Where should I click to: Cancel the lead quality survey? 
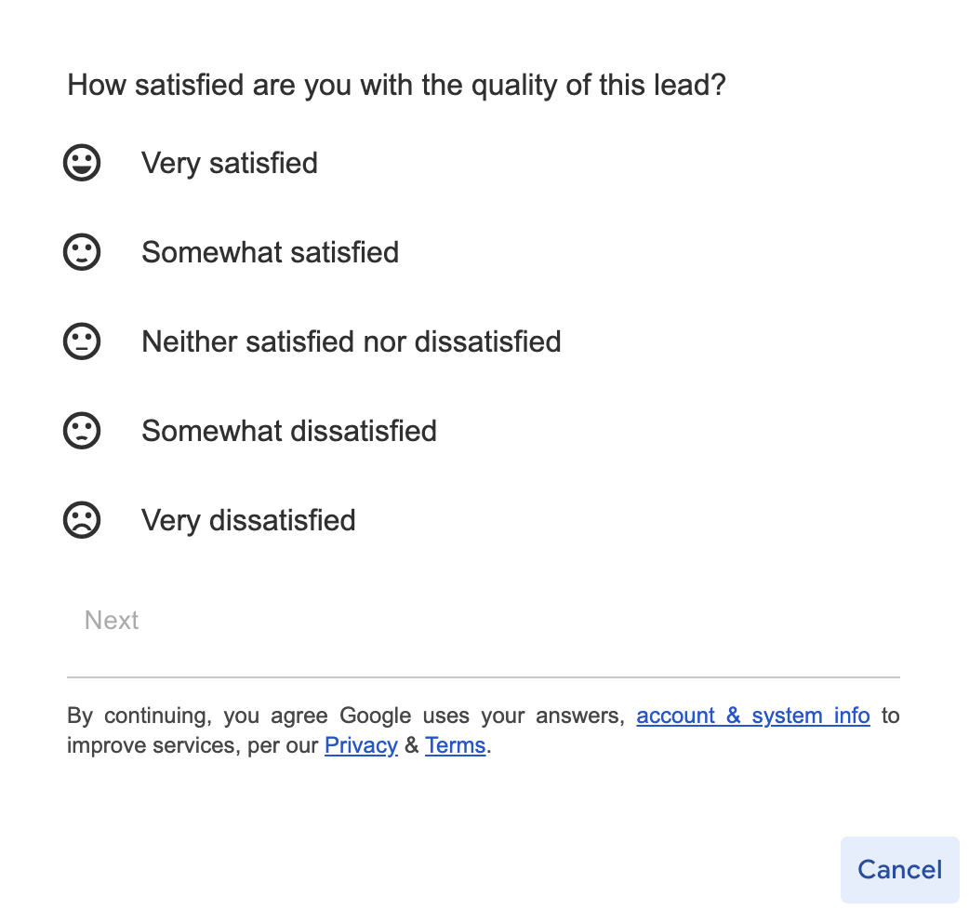899,870
